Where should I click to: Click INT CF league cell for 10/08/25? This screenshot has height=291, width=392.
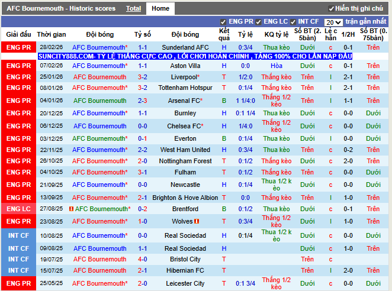click(18, 235)
